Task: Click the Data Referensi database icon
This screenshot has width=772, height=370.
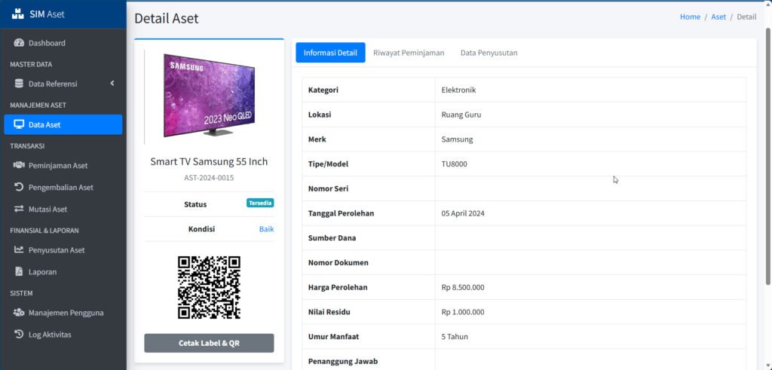Action: coord(19,84)
